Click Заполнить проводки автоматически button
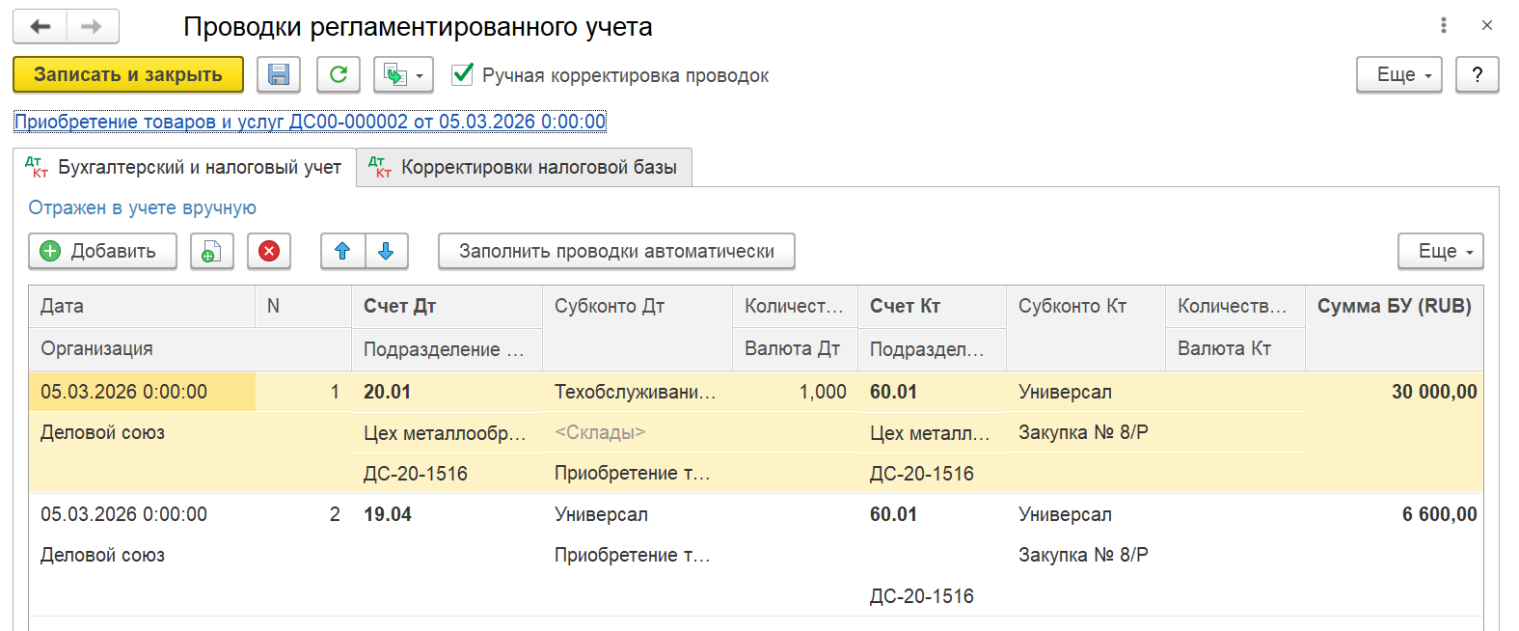The image size is (1519, 631). tap(616, 251)
